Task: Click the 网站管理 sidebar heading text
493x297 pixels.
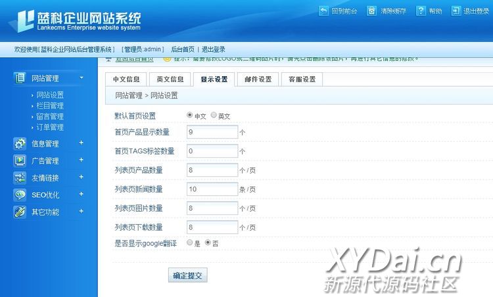Action: click(x=45, y=78)
